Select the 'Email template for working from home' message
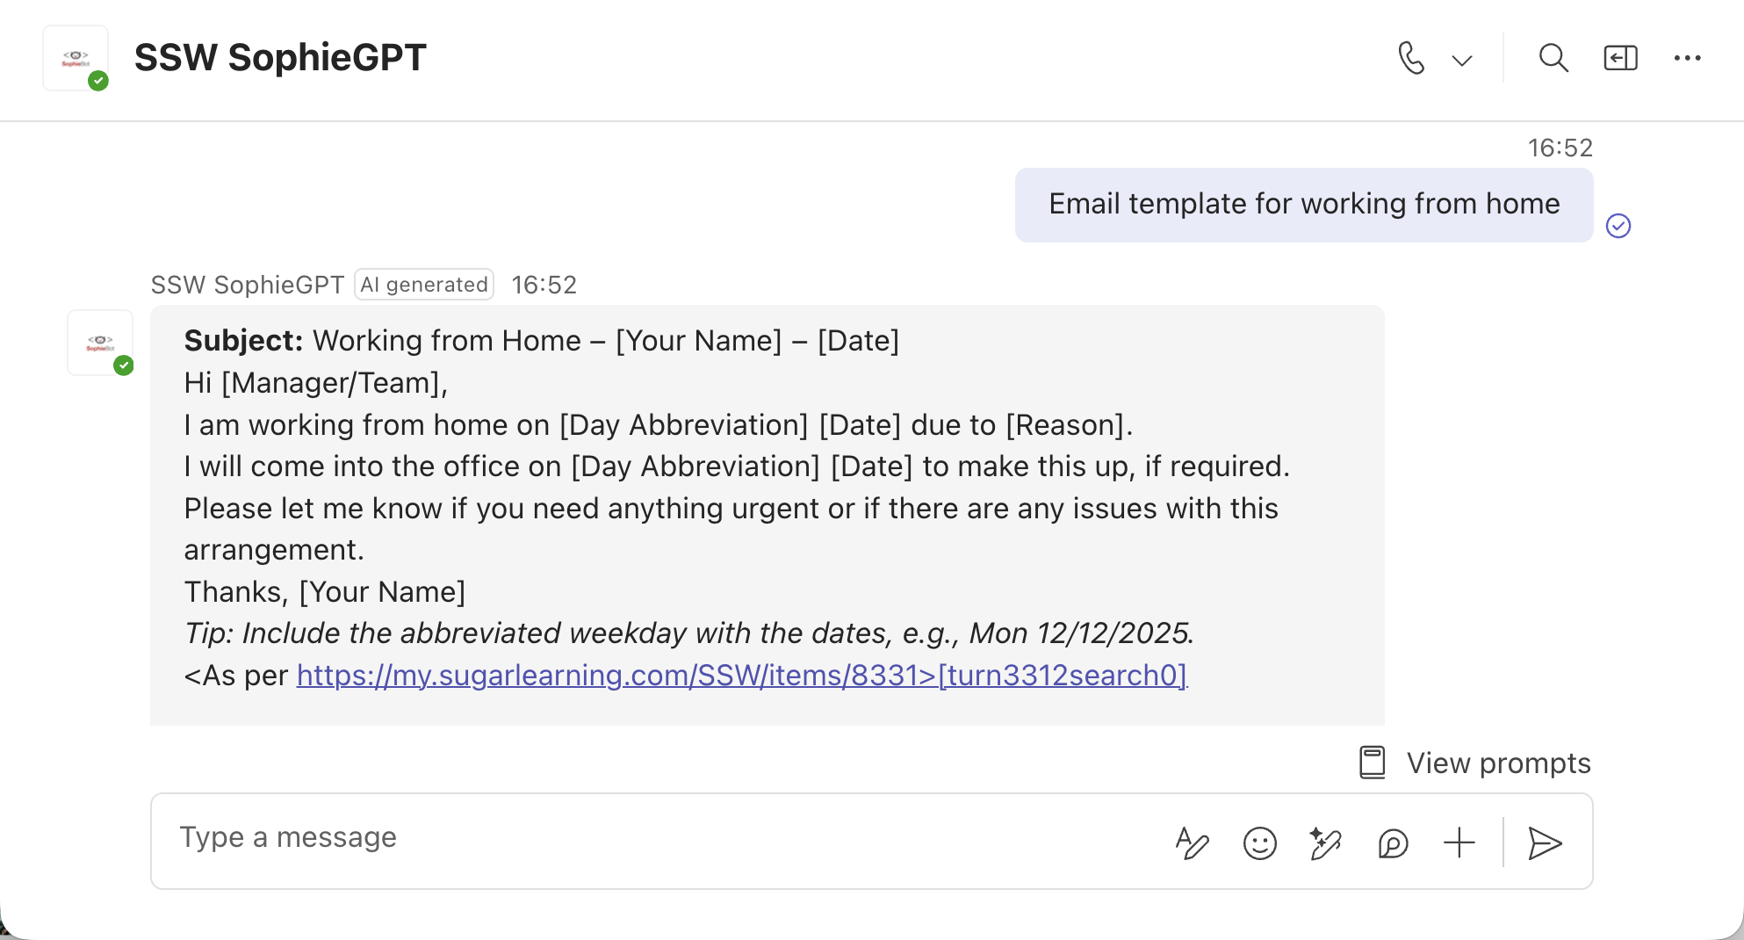Image resolution: width=1744 pixels, height=940 pixels. pos(1303,205)
